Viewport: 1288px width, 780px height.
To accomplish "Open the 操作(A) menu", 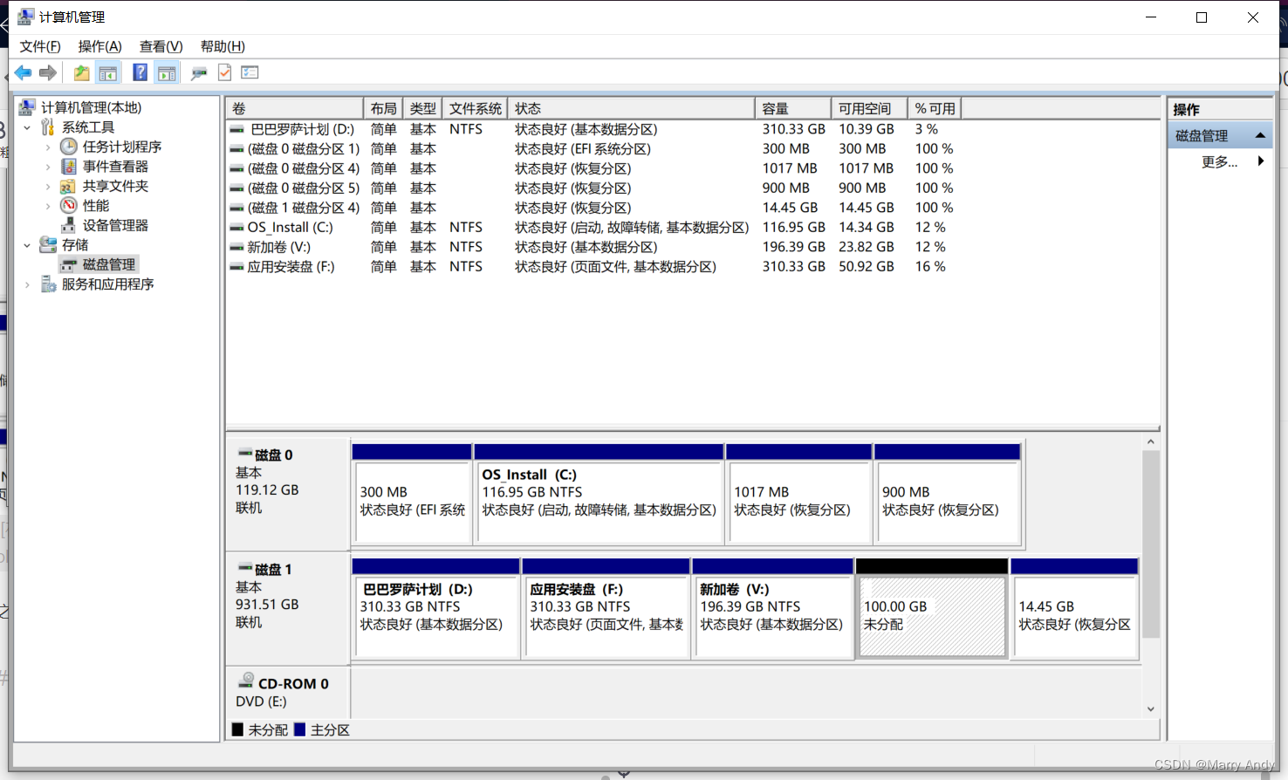I will click(99, 46).
